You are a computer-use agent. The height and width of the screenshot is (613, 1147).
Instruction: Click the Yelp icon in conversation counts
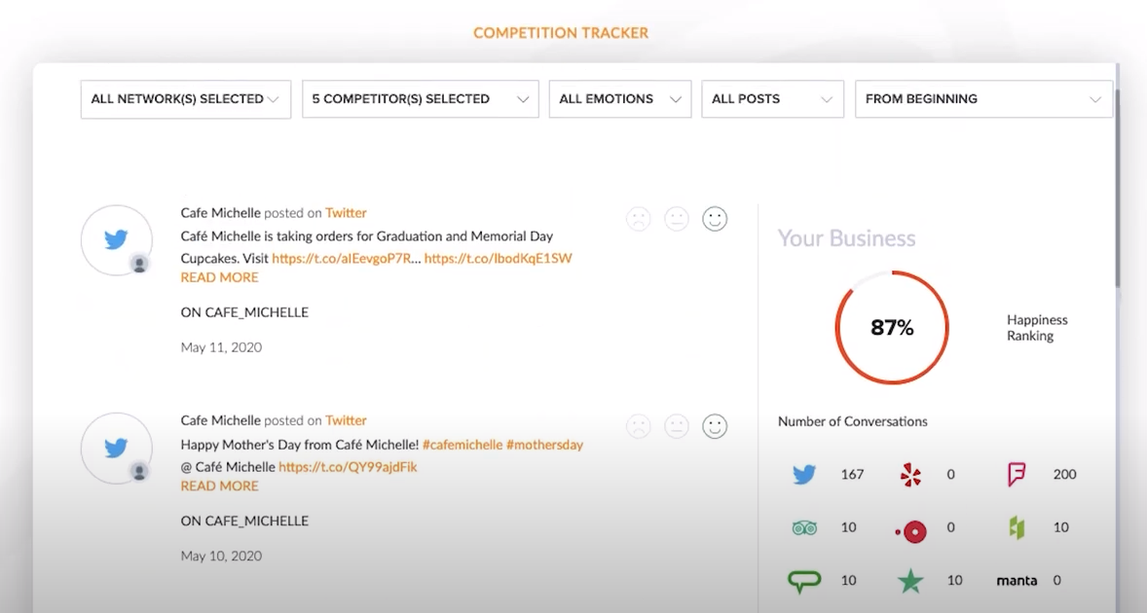pos(910,475)
